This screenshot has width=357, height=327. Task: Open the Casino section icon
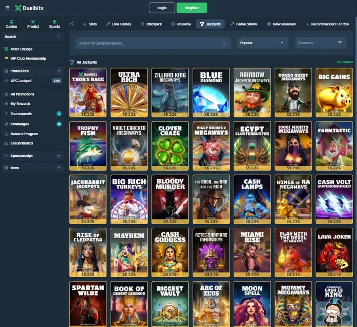click(x=11, y=22)
